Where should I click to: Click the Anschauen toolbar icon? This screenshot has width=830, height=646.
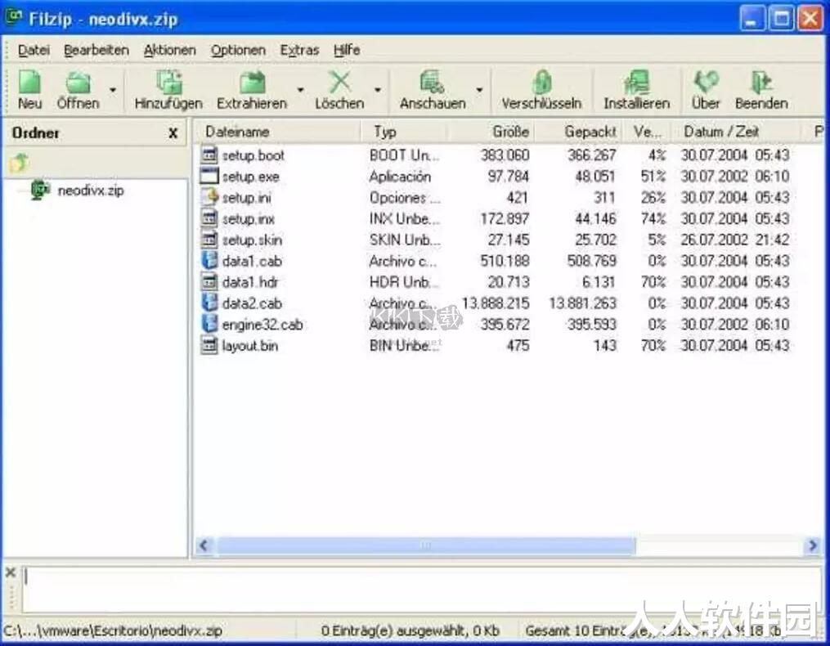(x=433, y=83)
